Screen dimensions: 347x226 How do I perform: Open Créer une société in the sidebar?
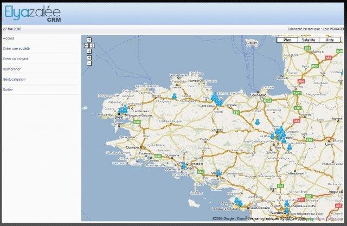point(16,49)
